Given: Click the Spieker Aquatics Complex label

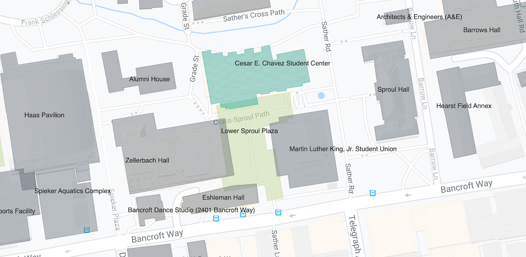Looking at the screenshot, I should point(73,191).
